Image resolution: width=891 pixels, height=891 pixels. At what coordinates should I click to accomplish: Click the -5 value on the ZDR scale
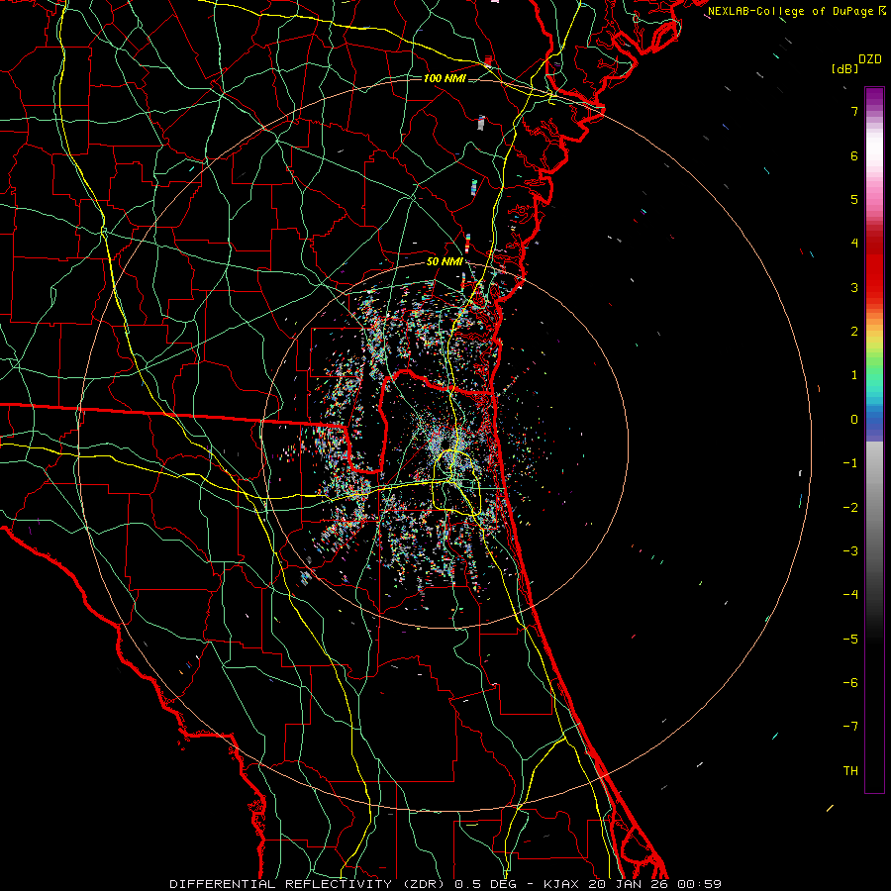tap(850, 640)
